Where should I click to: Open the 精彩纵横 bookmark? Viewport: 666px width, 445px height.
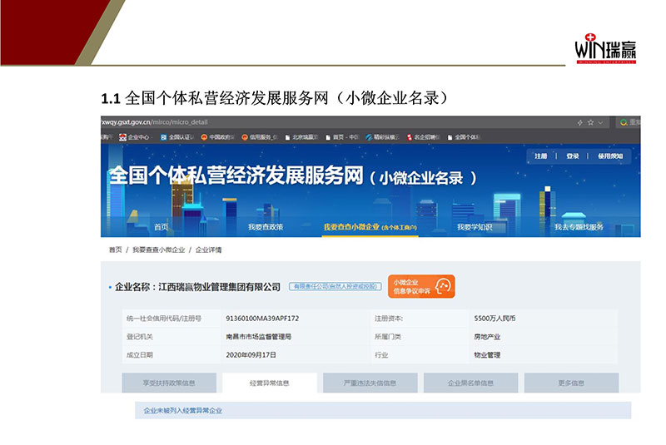pos(383,137)
